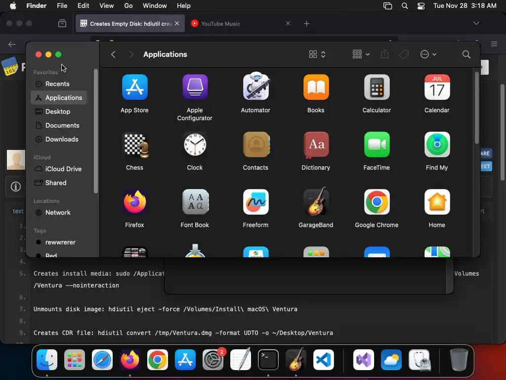Image resolution: width=506 pixels, height=380 pixels.
Task: Open the File menu
Action: [62, 6]
